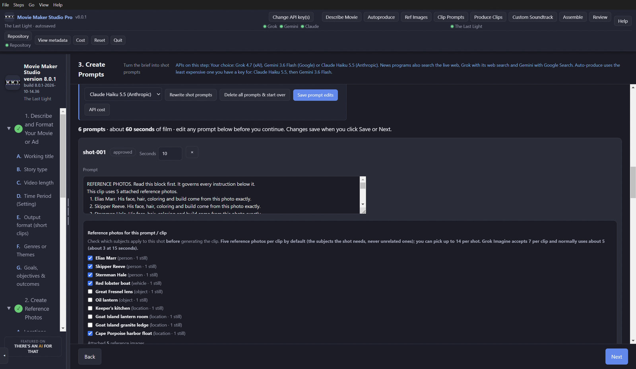Go to the Next step
This screenshot has width=636, height=369.
pyautogui.click(x=617, y=357)
